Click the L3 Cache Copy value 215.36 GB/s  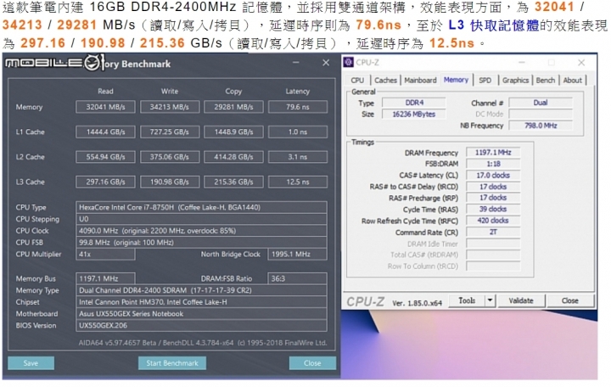[233, 182]
